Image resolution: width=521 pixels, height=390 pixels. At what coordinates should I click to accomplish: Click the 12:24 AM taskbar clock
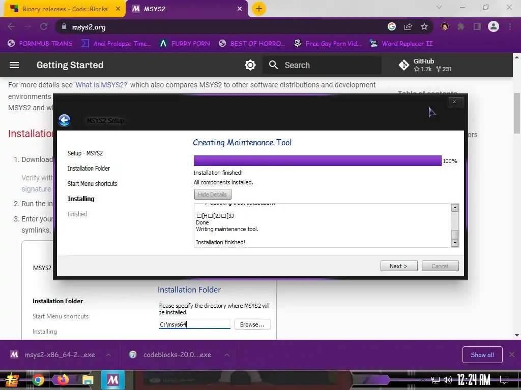click(474, 380)
